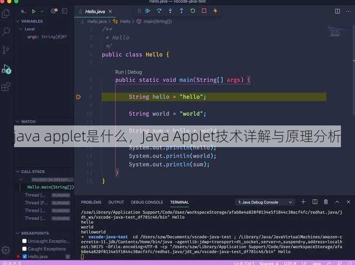Click the UTF-8 encoding status item
355x265 pixels.
tap(290, 263)
